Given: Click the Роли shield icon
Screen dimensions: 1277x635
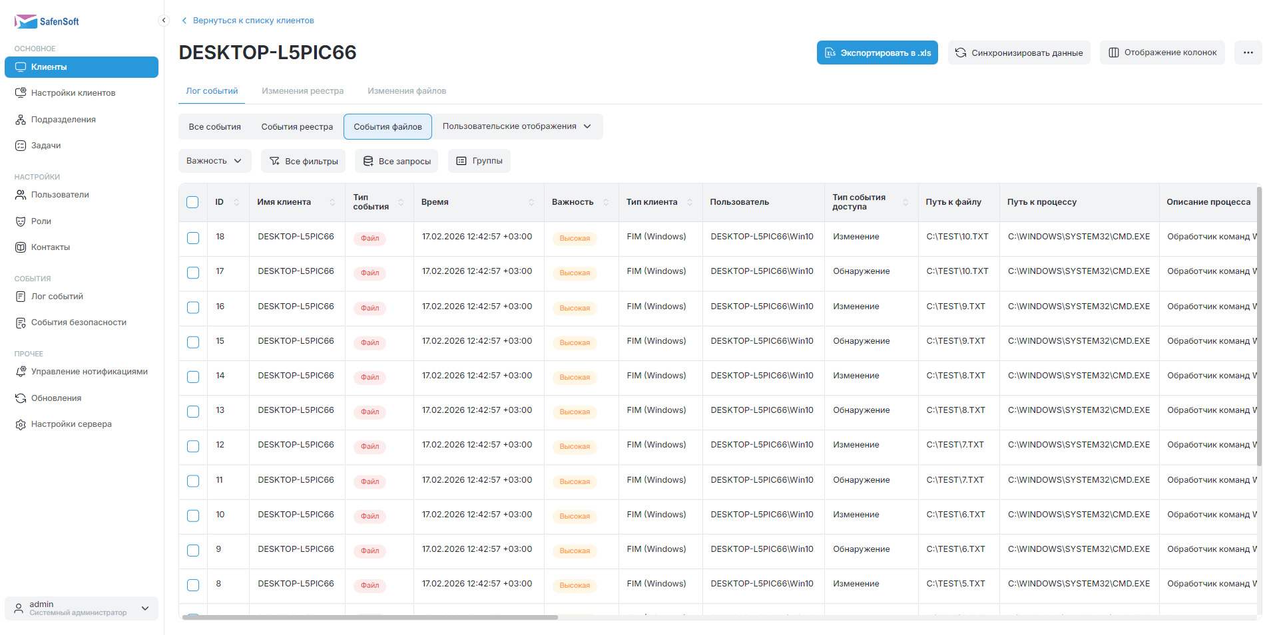Looking at the screenshot, I should [21, 221].
